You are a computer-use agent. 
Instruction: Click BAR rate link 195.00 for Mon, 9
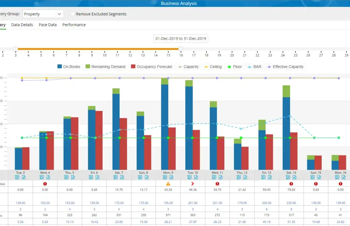168,203
